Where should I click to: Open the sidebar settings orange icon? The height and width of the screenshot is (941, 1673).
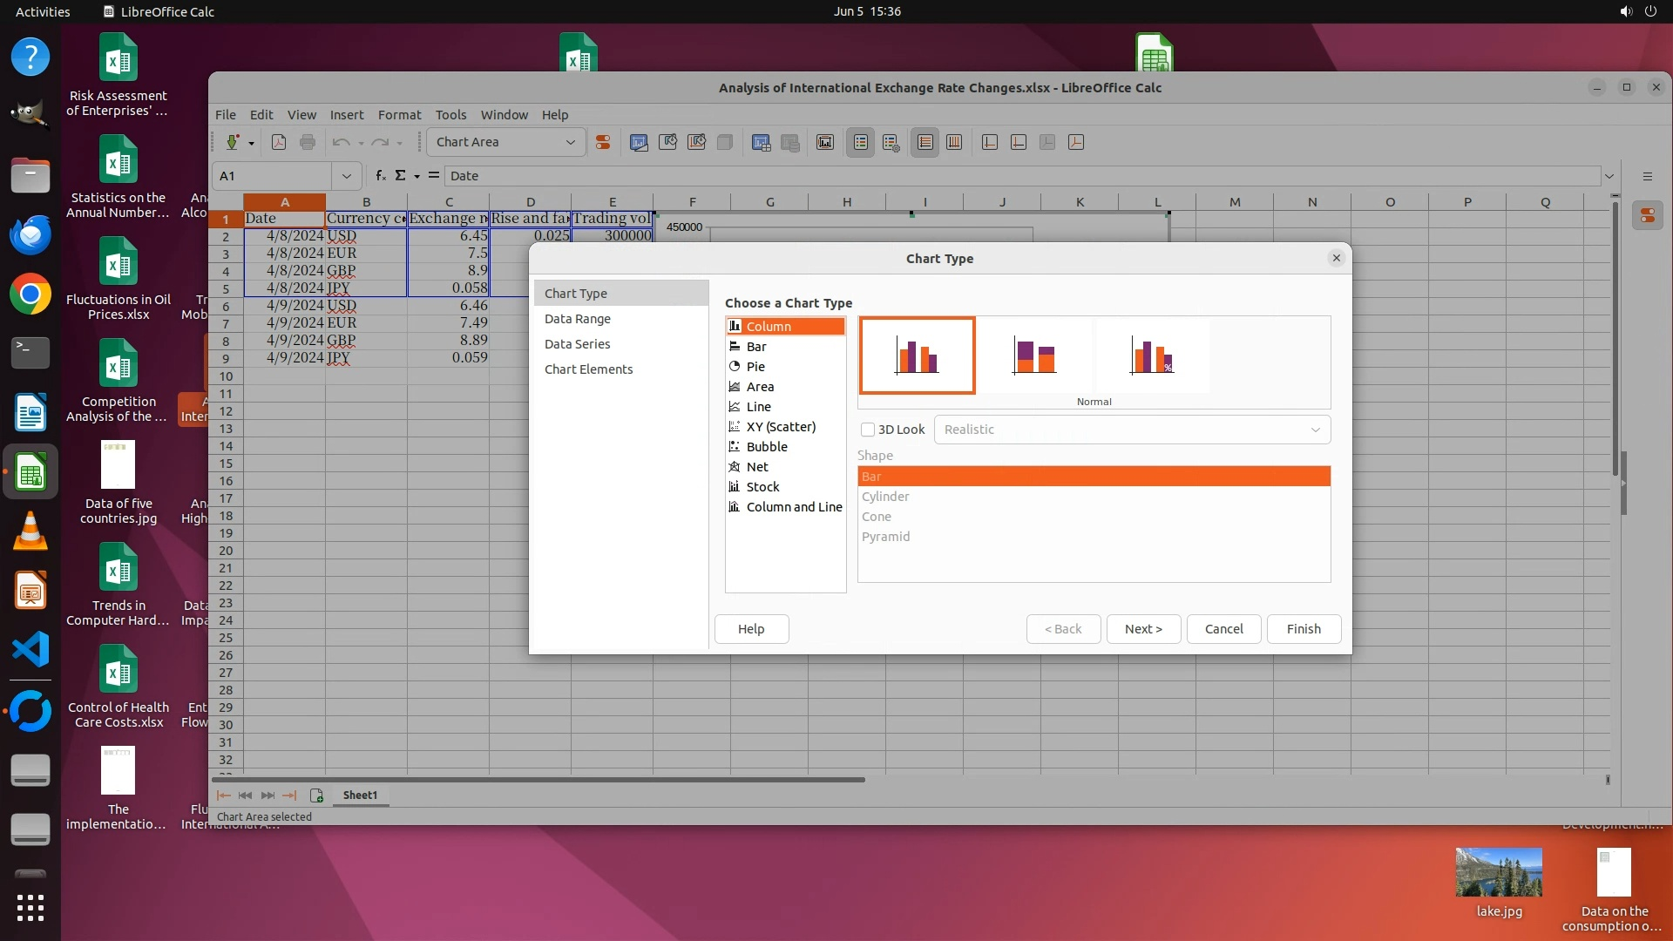1647,215
